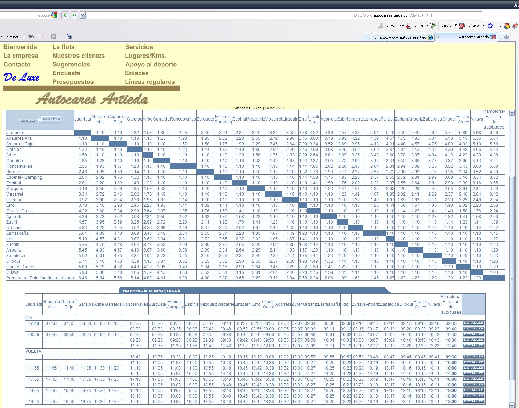Click Detalles button for the 09:35 Pamplona arrival
Screen dimensions: 519x408
click(474, 323)
